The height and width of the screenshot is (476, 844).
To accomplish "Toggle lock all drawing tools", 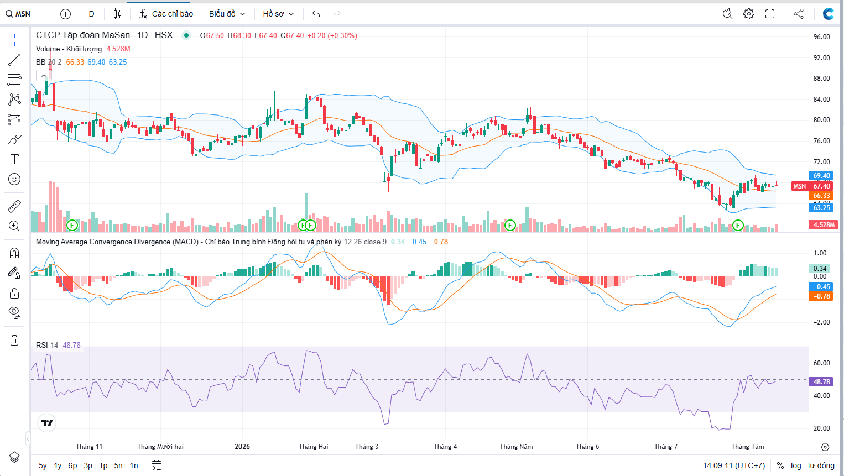I will [14, 293].
